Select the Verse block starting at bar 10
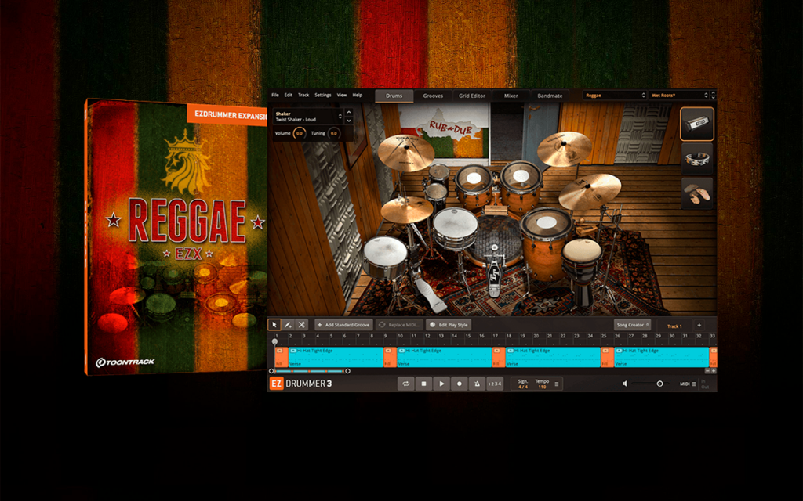This screenshot has width=803, height=501. pos(445,357)
